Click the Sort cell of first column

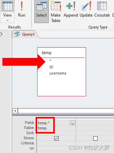[x=56, y=133]
